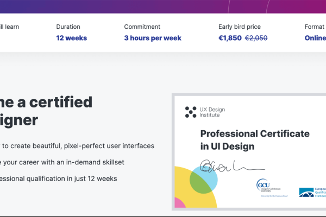
Task: Select the "3 hours per week" commitment value
Action: click(153, 38)
